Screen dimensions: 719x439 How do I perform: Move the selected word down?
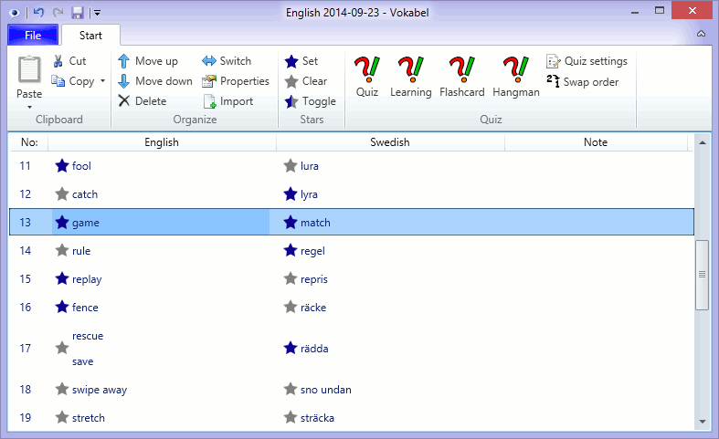(x=155, y=81)
